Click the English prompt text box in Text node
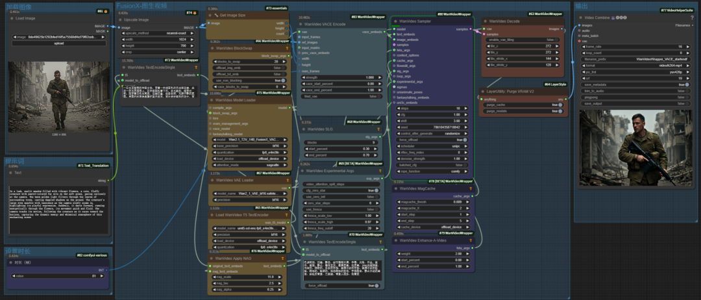Screen dimensions: 701x300 point(58,210)
